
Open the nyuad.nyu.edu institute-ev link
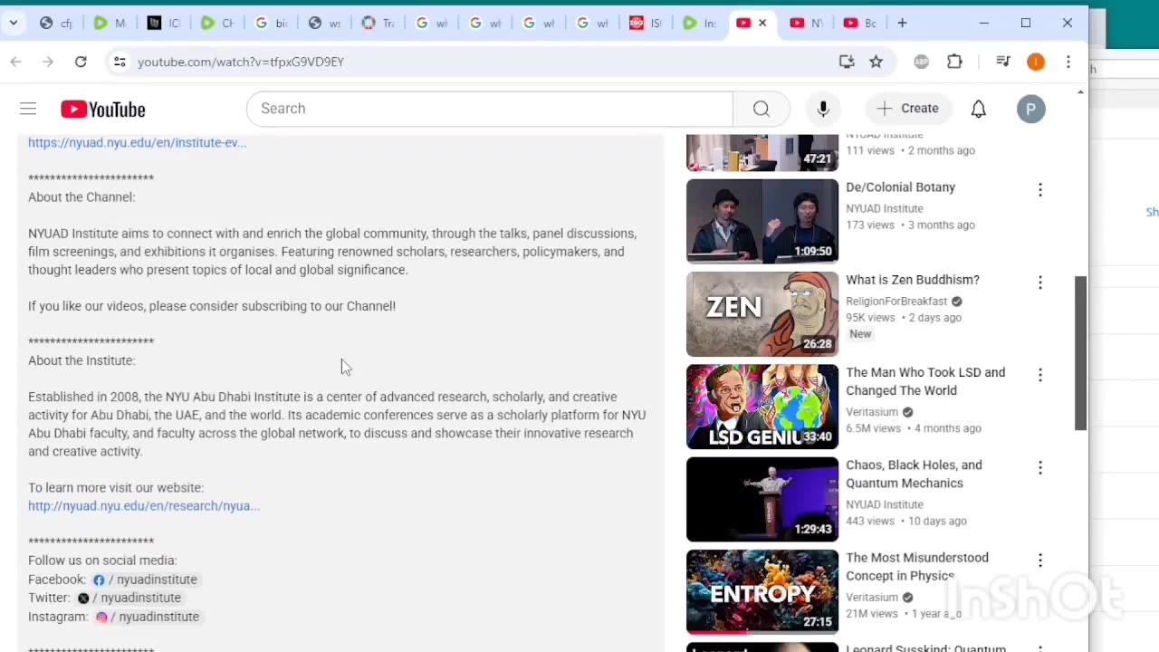[x=137, y=142]
